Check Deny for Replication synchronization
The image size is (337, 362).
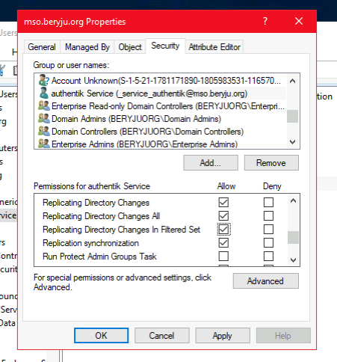pos(268,242)
